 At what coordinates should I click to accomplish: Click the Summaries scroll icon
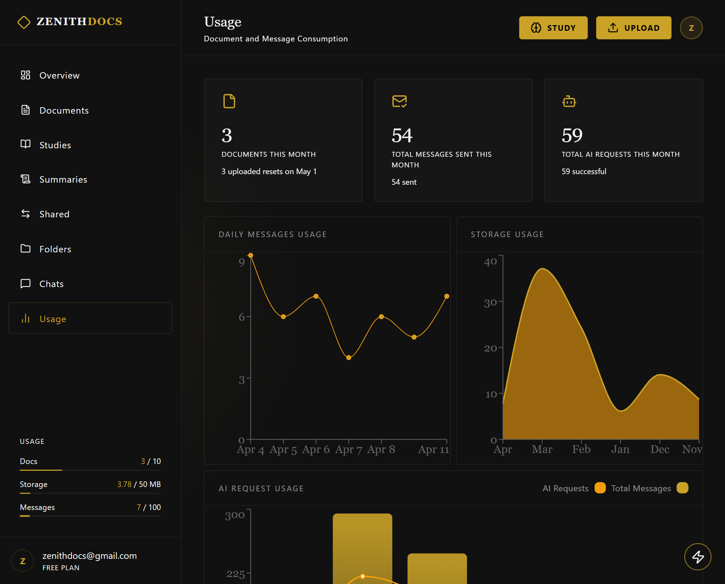(x=25, y=179)
